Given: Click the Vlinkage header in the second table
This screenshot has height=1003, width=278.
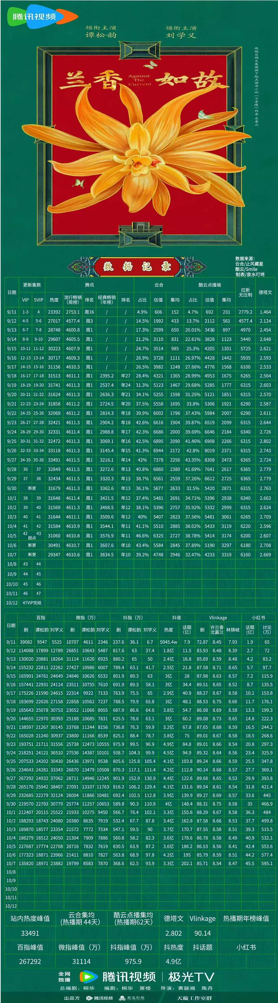Looking at the screenshot, I should 218,618.
